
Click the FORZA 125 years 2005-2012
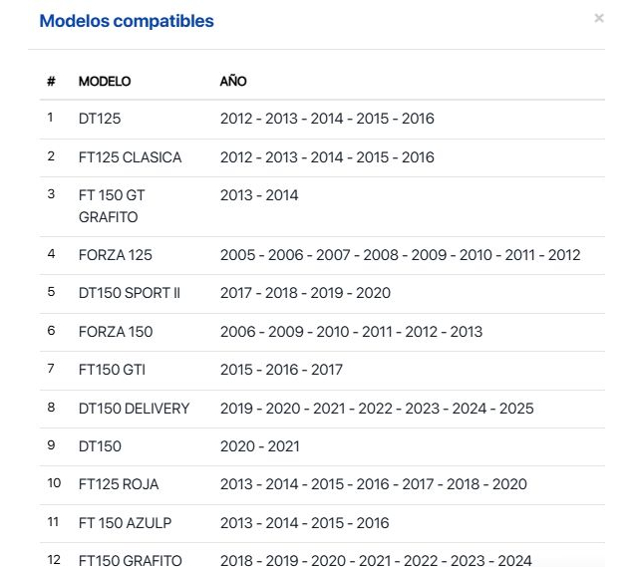point(400,255)
